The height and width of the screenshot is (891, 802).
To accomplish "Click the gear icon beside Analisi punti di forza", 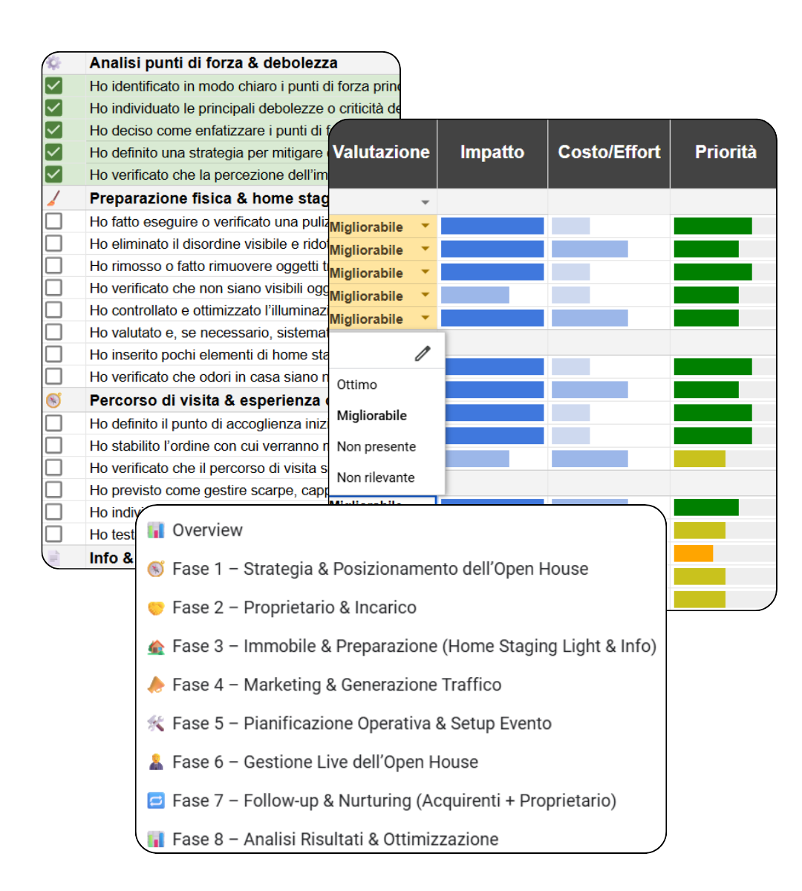I will pyautogui.click(x=53, y=63).
